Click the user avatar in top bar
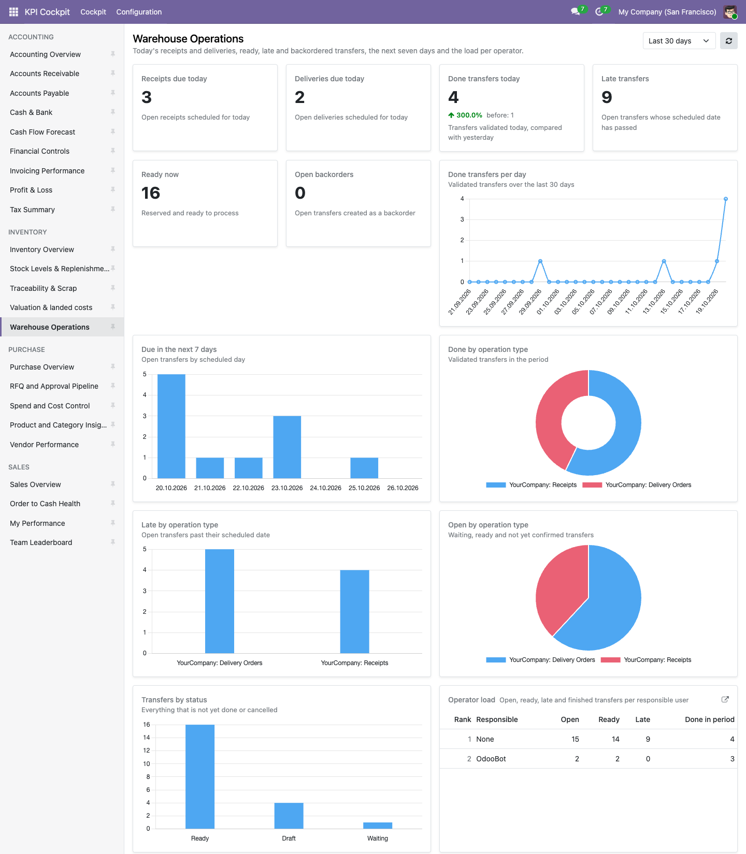The height and width of the screenshot is (854, 746). [x=730, y=12]
